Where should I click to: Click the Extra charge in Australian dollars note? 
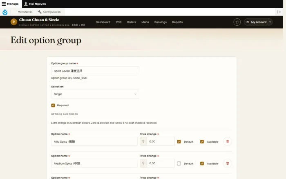[x=104, y=123]
